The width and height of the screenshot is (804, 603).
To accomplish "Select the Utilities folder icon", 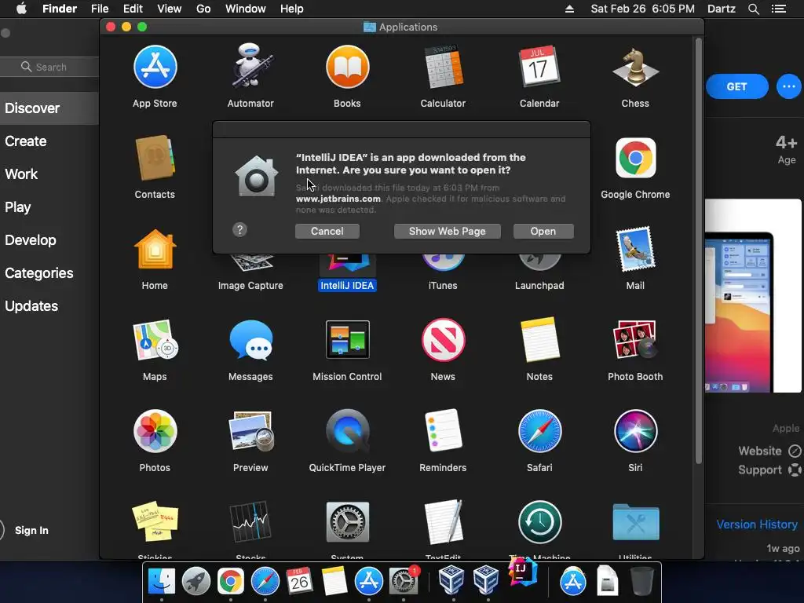I will 635,522.
